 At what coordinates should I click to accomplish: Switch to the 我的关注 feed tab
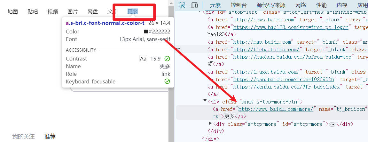tap(23, 137)
